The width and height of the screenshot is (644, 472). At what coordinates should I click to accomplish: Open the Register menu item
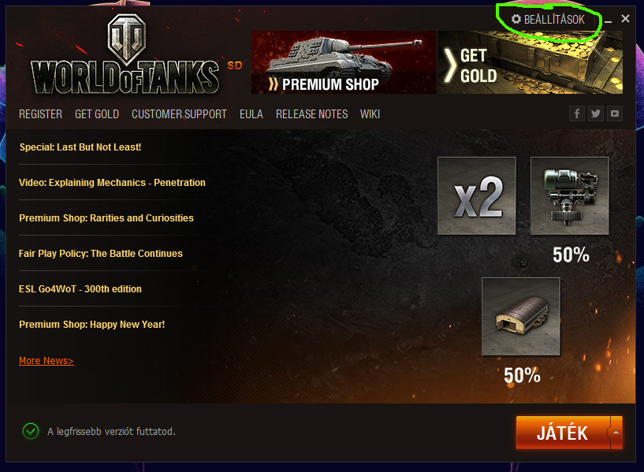tap(41, 114)
